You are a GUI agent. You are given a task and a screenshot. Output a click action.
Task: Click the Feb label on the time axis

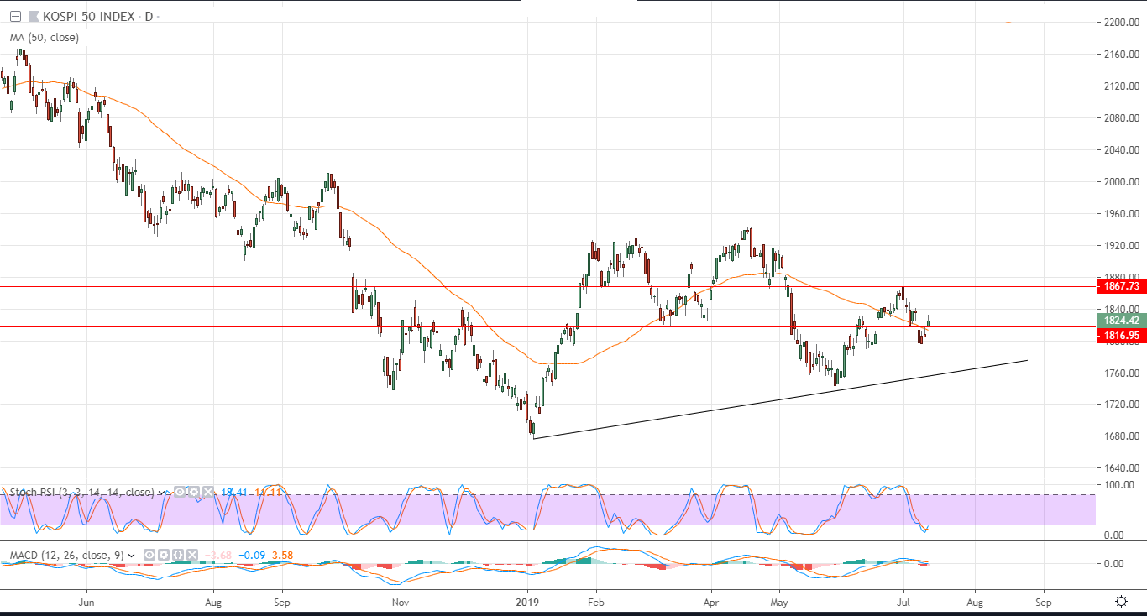[x=596, y=602]
